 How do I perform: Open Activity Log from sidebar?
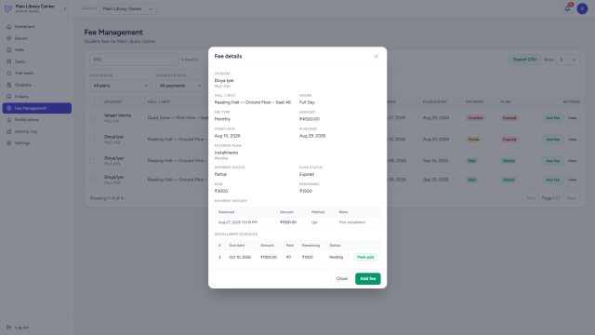[37, 131]
